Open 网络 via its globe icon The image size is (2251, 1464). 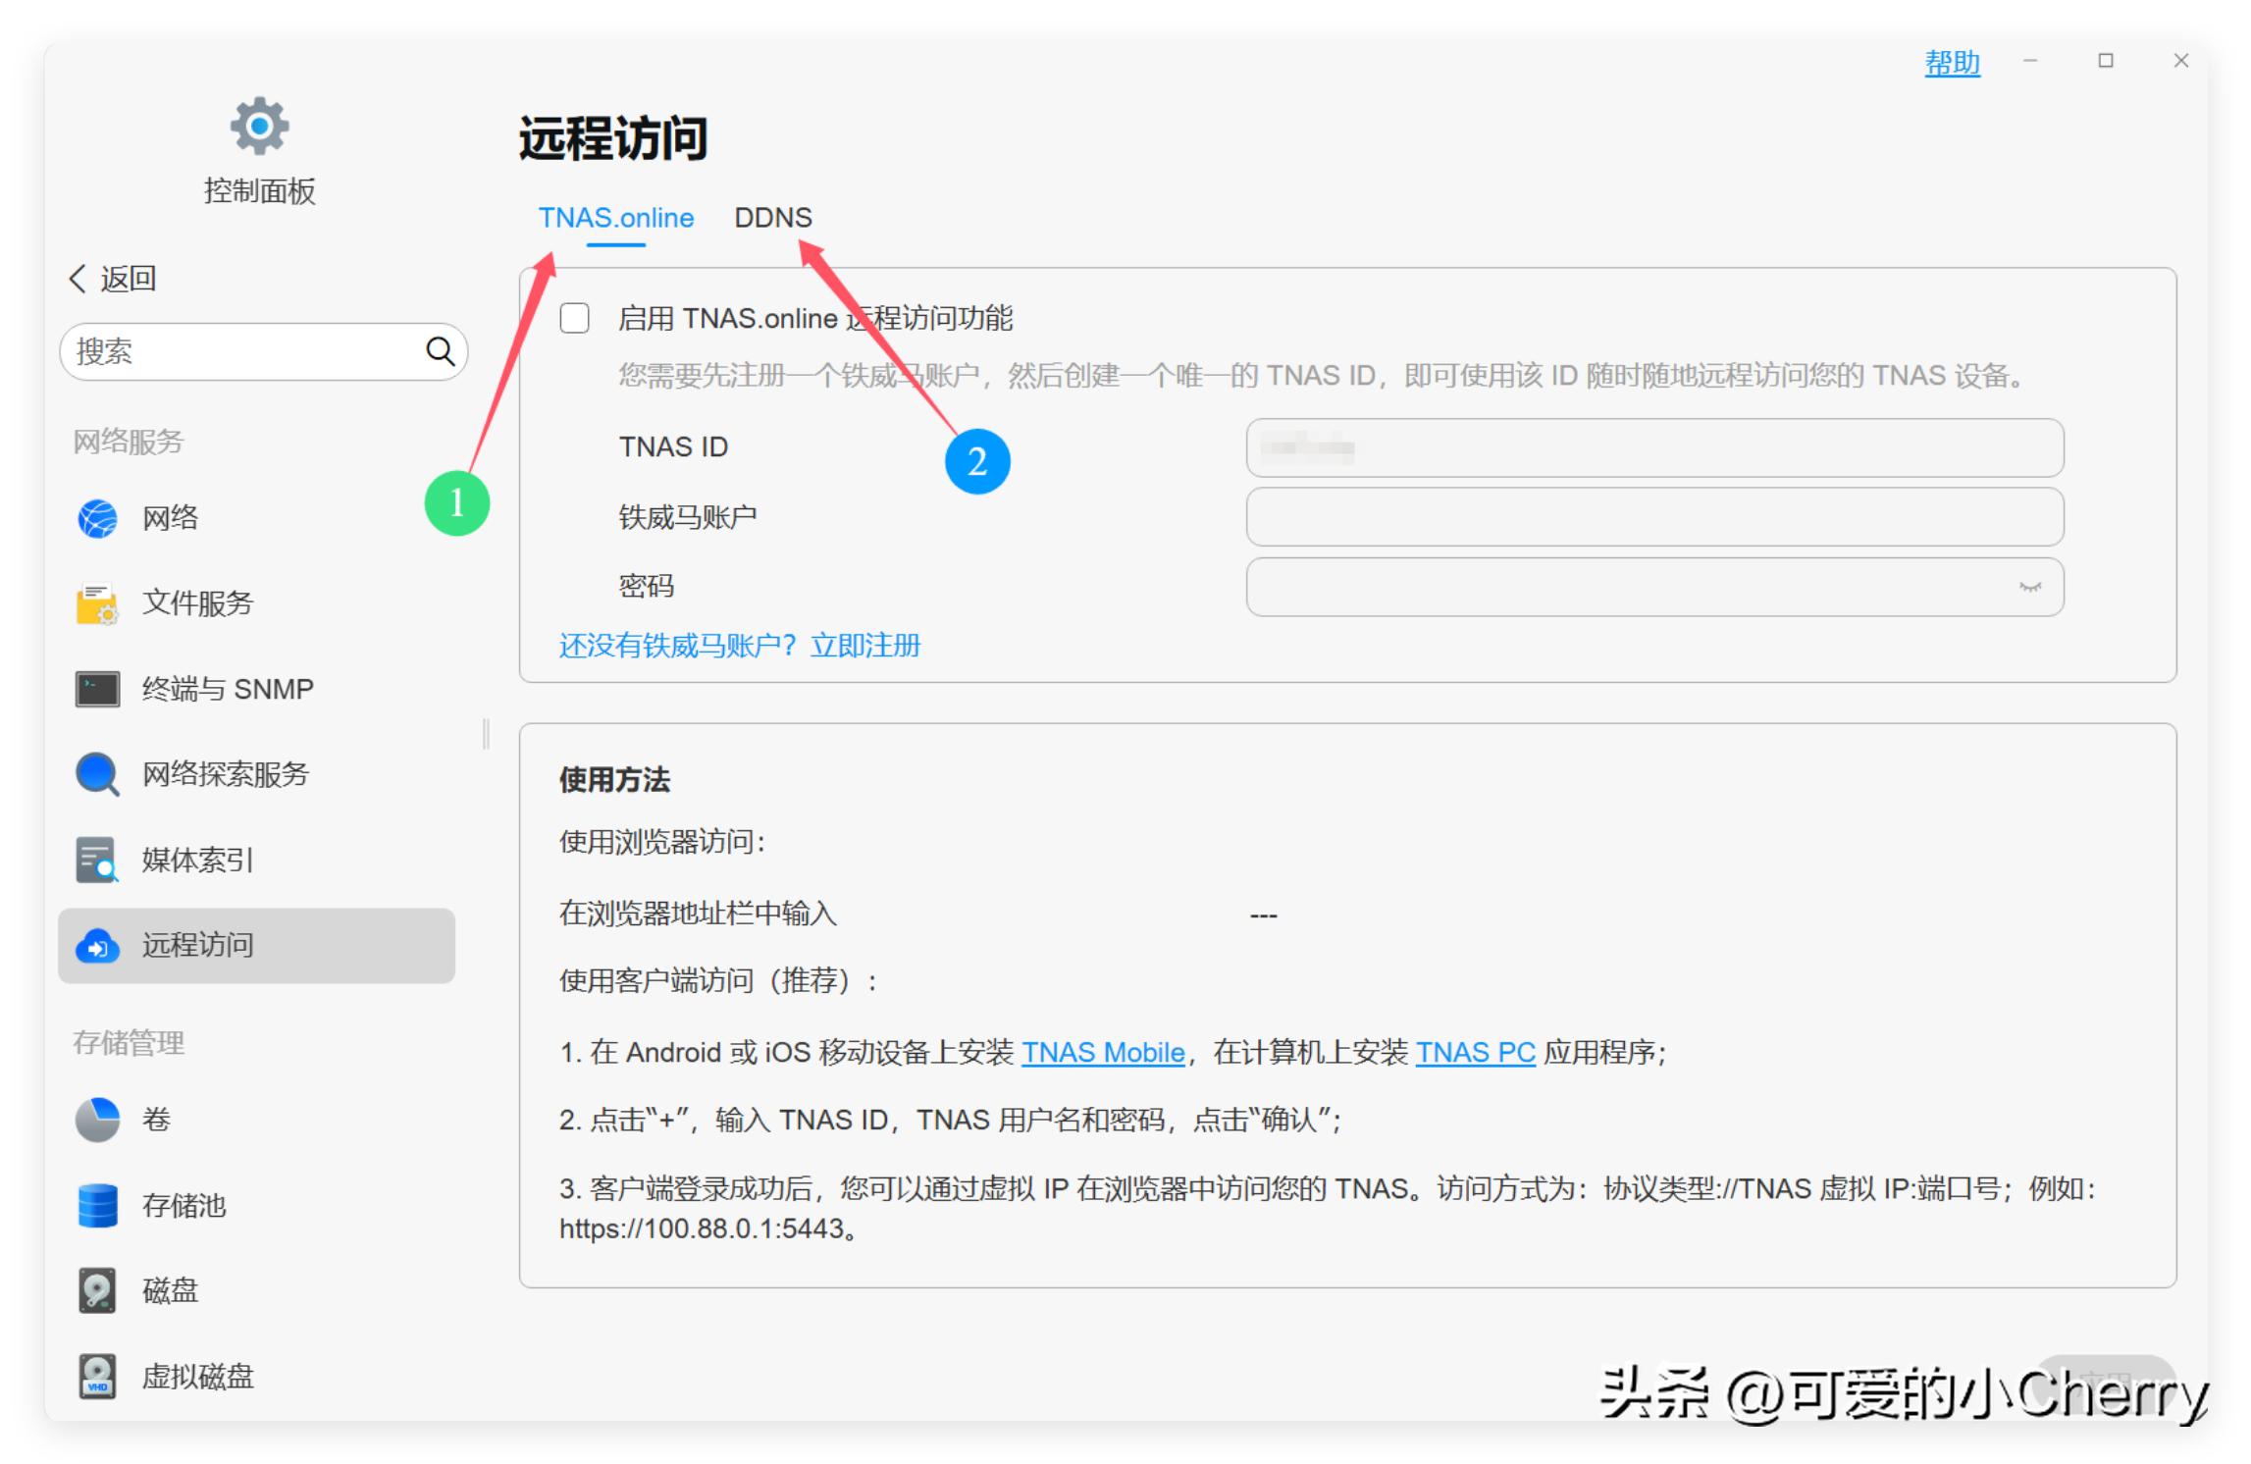97,518
